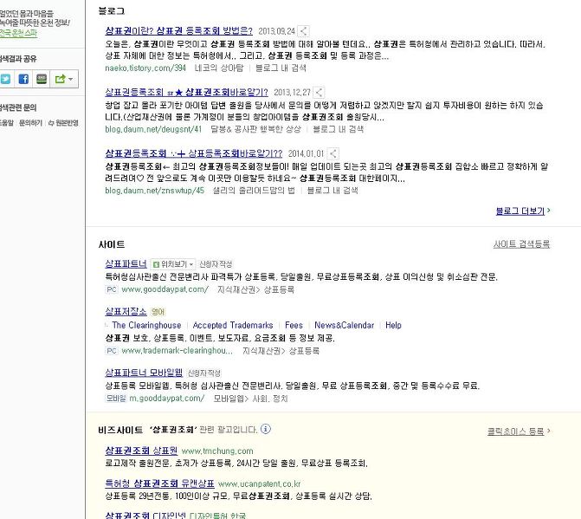
Task: Click the 영어 label beside 상표저장소
Action: pos(158,312)
